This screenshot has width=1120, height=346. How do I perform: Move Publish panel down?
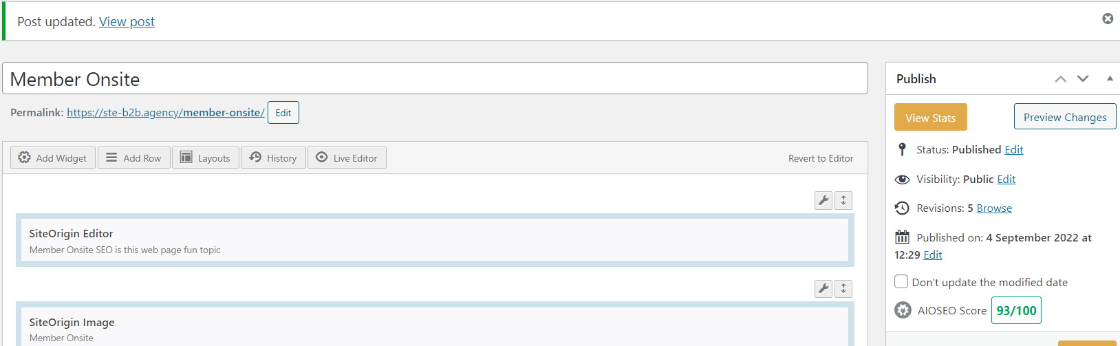pos(1083,79)
